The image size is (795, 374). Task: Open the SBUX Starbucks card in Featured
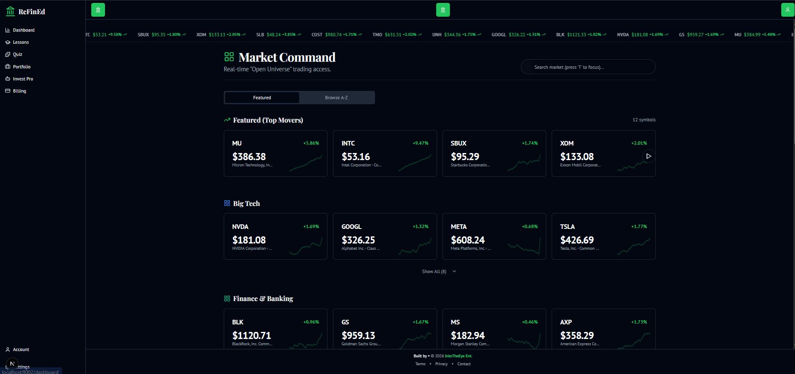click(494, 153)
